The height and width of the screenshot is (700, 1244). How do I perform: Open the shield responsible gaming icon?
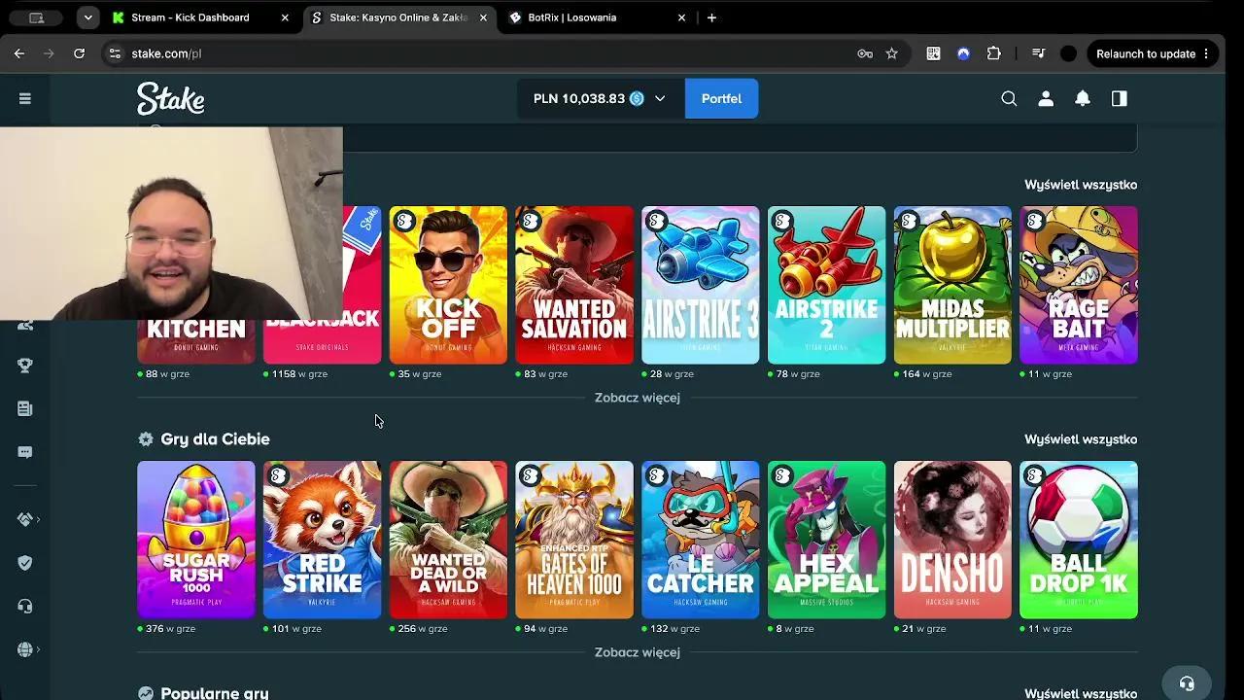[25, 563]
